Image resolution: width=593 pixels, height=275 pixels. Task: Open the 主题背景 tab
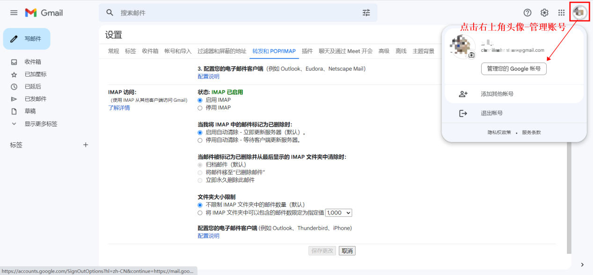tap(424, 51)
